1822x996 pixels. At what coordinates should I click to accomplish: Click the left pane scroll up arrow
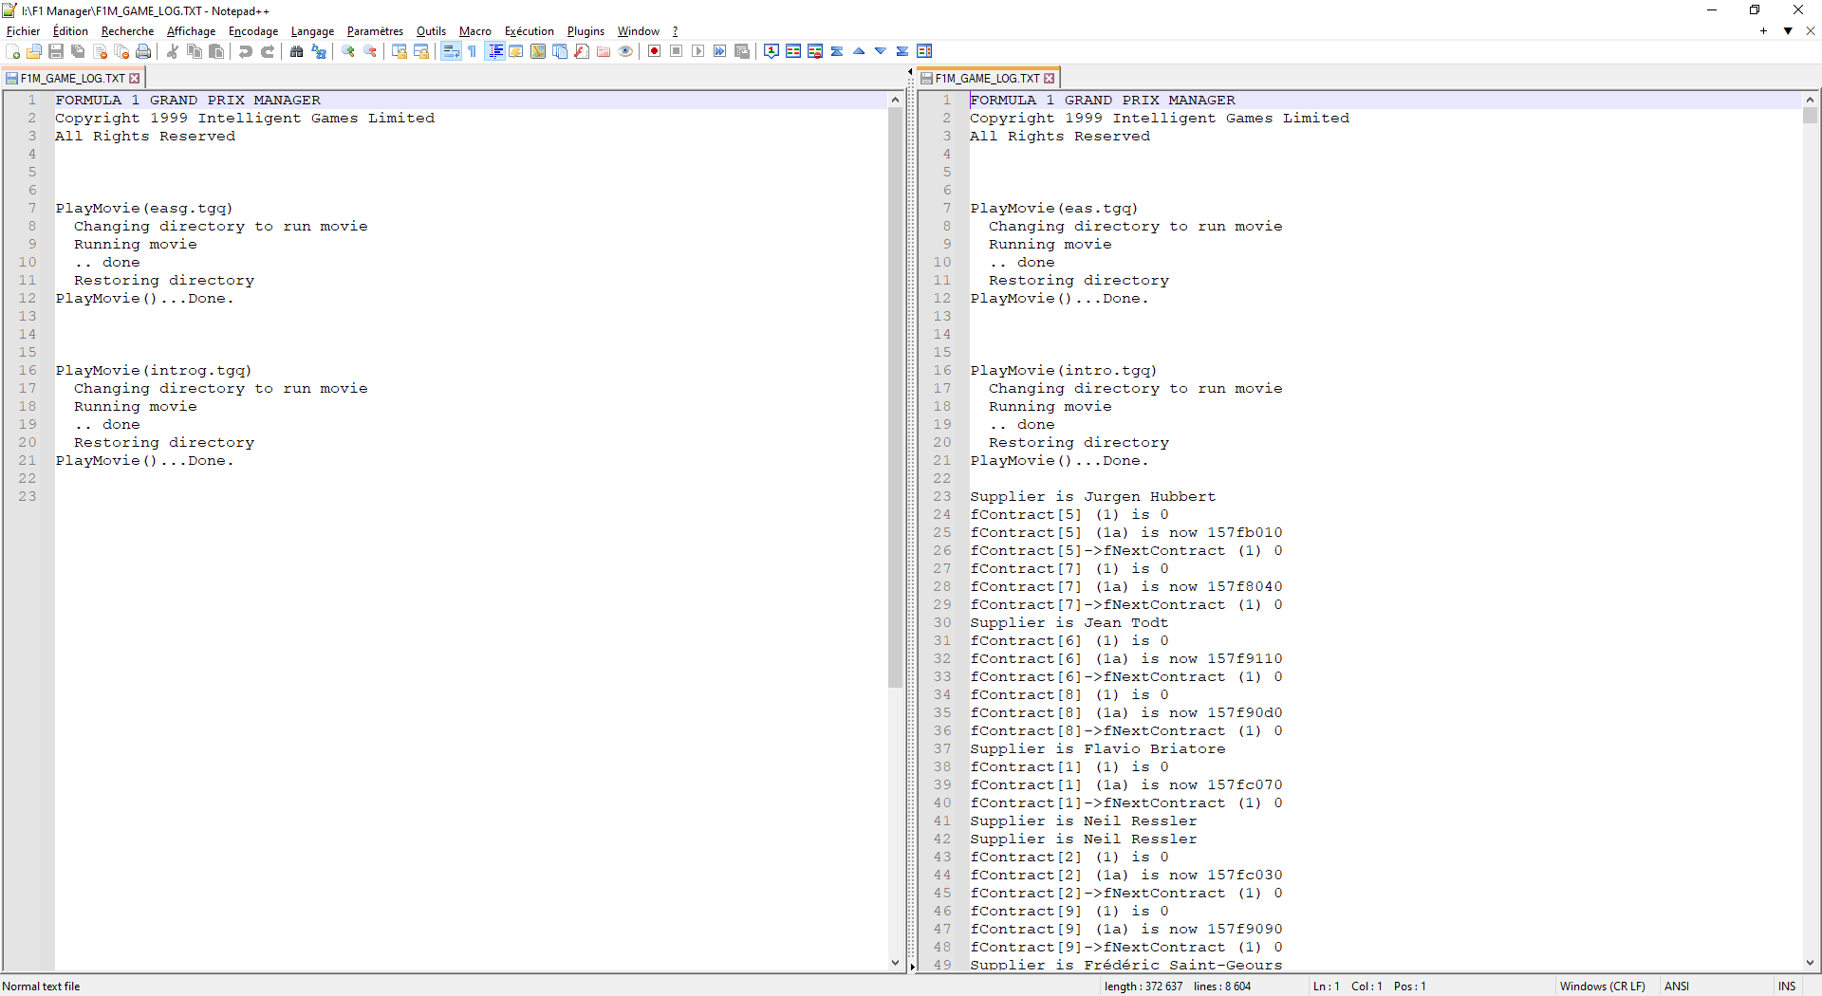[x=895, y=100]
